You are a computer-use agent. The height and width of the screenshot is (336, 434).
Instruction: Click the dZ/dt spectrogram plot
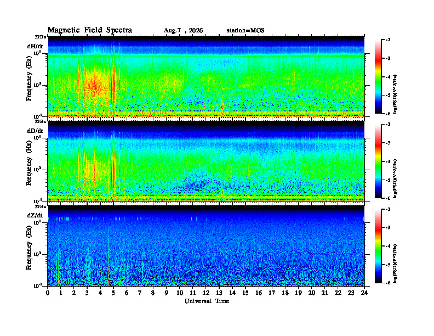(x=206, y=246)
